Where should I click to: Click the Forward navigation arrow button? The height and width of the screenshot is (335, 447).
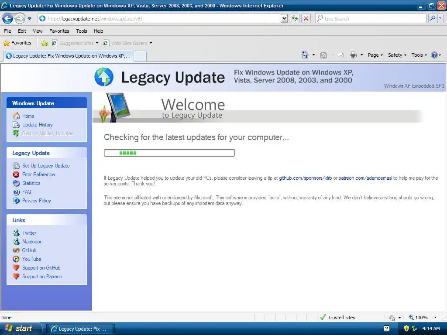[x=20, y=18]
